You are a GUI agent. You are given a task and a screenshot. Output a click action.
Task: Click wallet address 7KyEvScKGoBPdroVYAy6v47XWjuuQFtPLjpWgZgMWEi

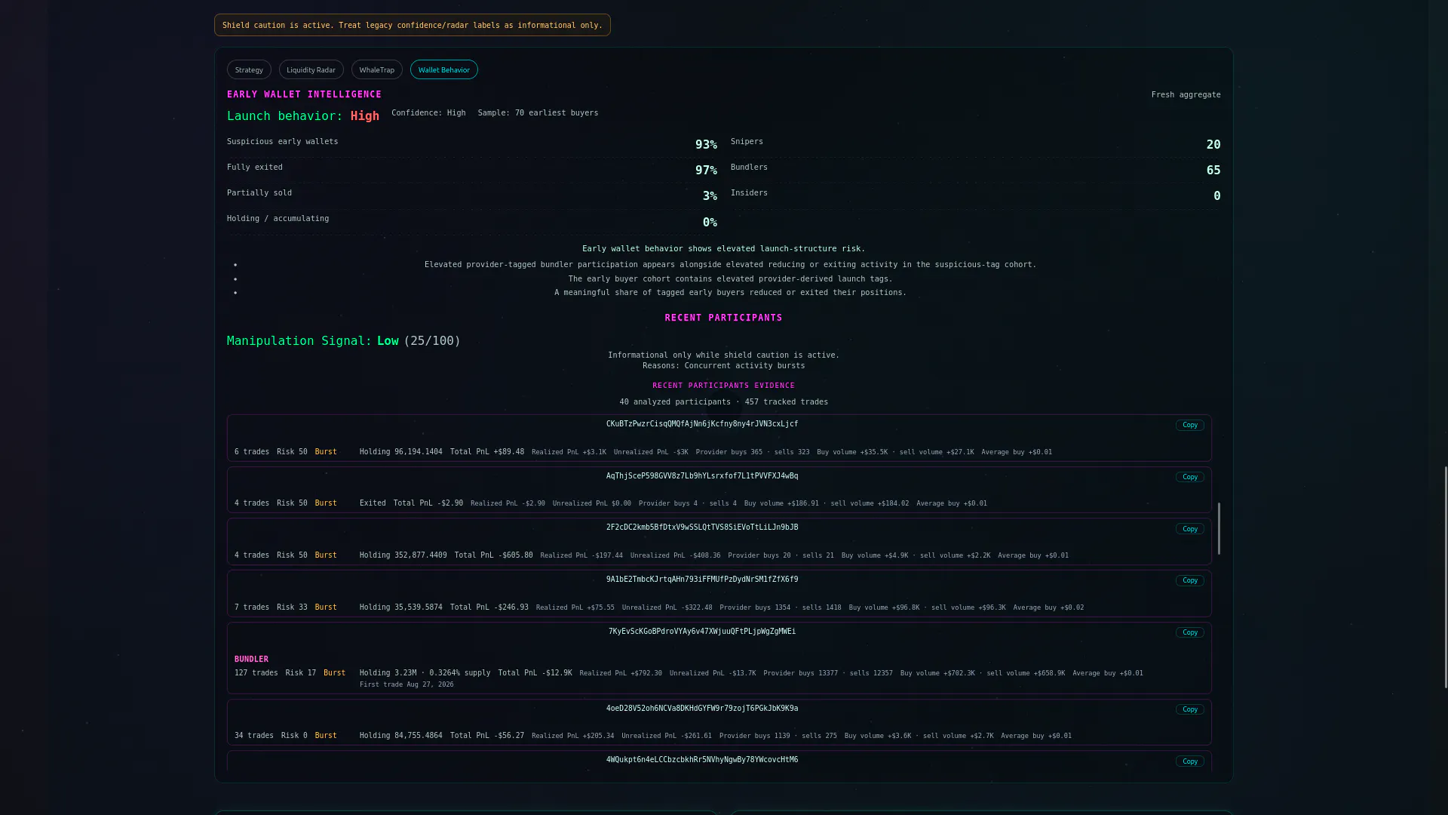pos(701,632)
